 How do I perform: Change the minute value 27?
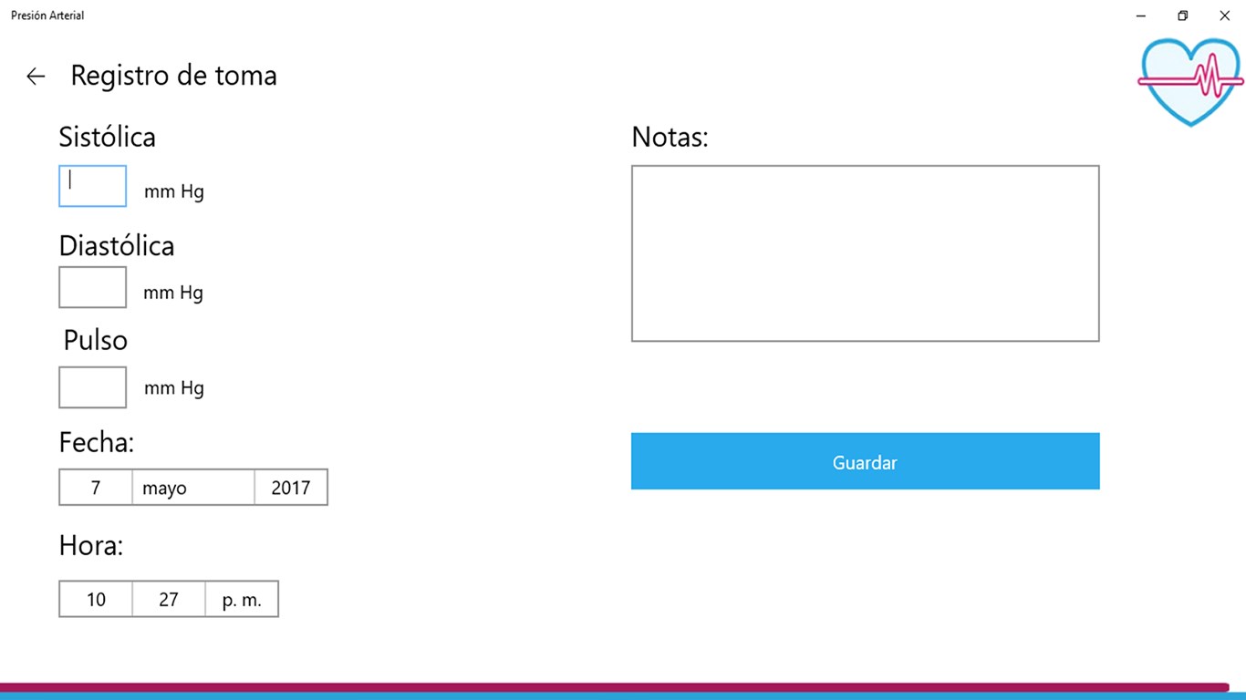[x=169, y=600]
